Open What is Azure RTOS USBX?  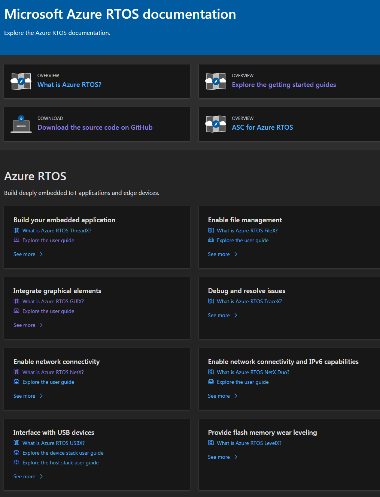(x=54, y=443)
